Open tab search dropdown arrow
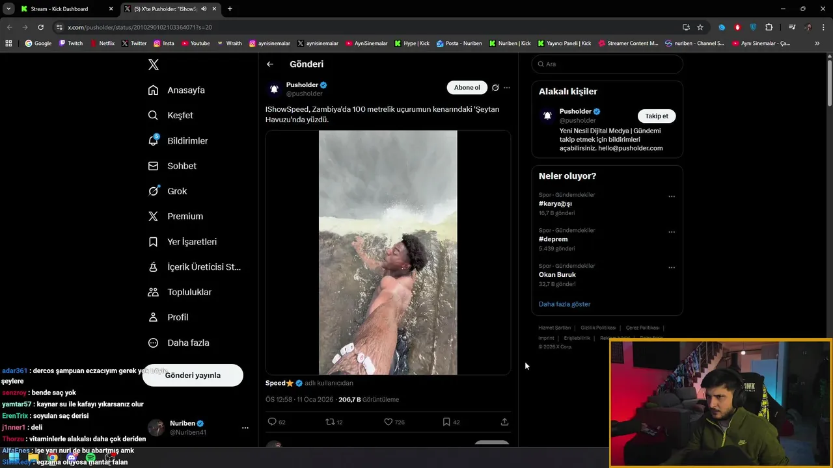Viewport: 833px width, 468px height. (8, 9)
